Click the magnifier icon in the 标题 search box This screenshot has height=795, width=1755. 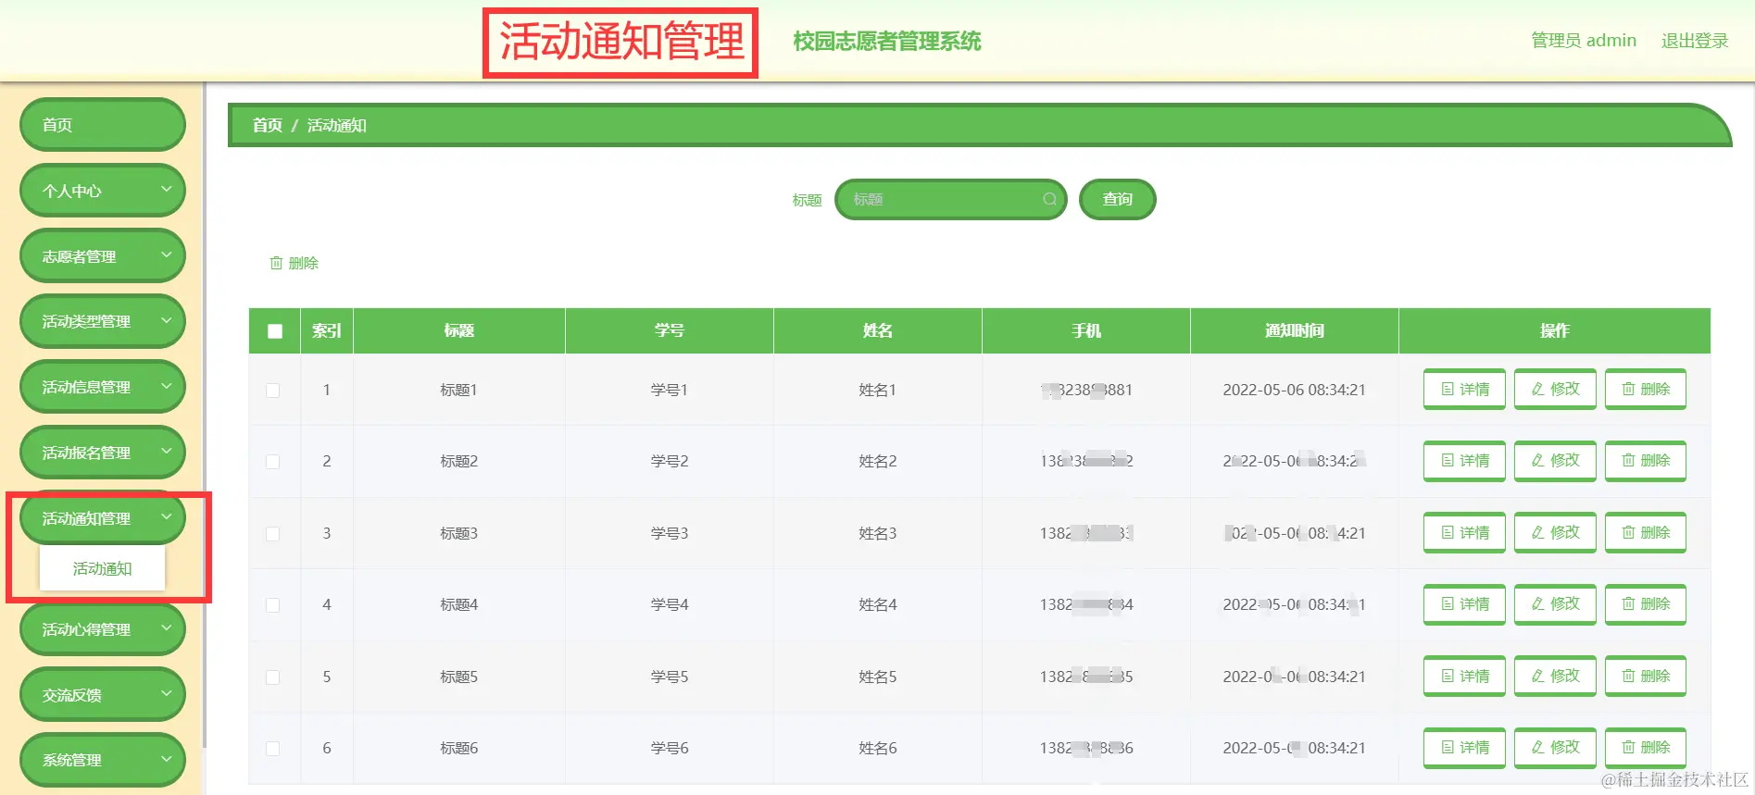pos(1049,200)
